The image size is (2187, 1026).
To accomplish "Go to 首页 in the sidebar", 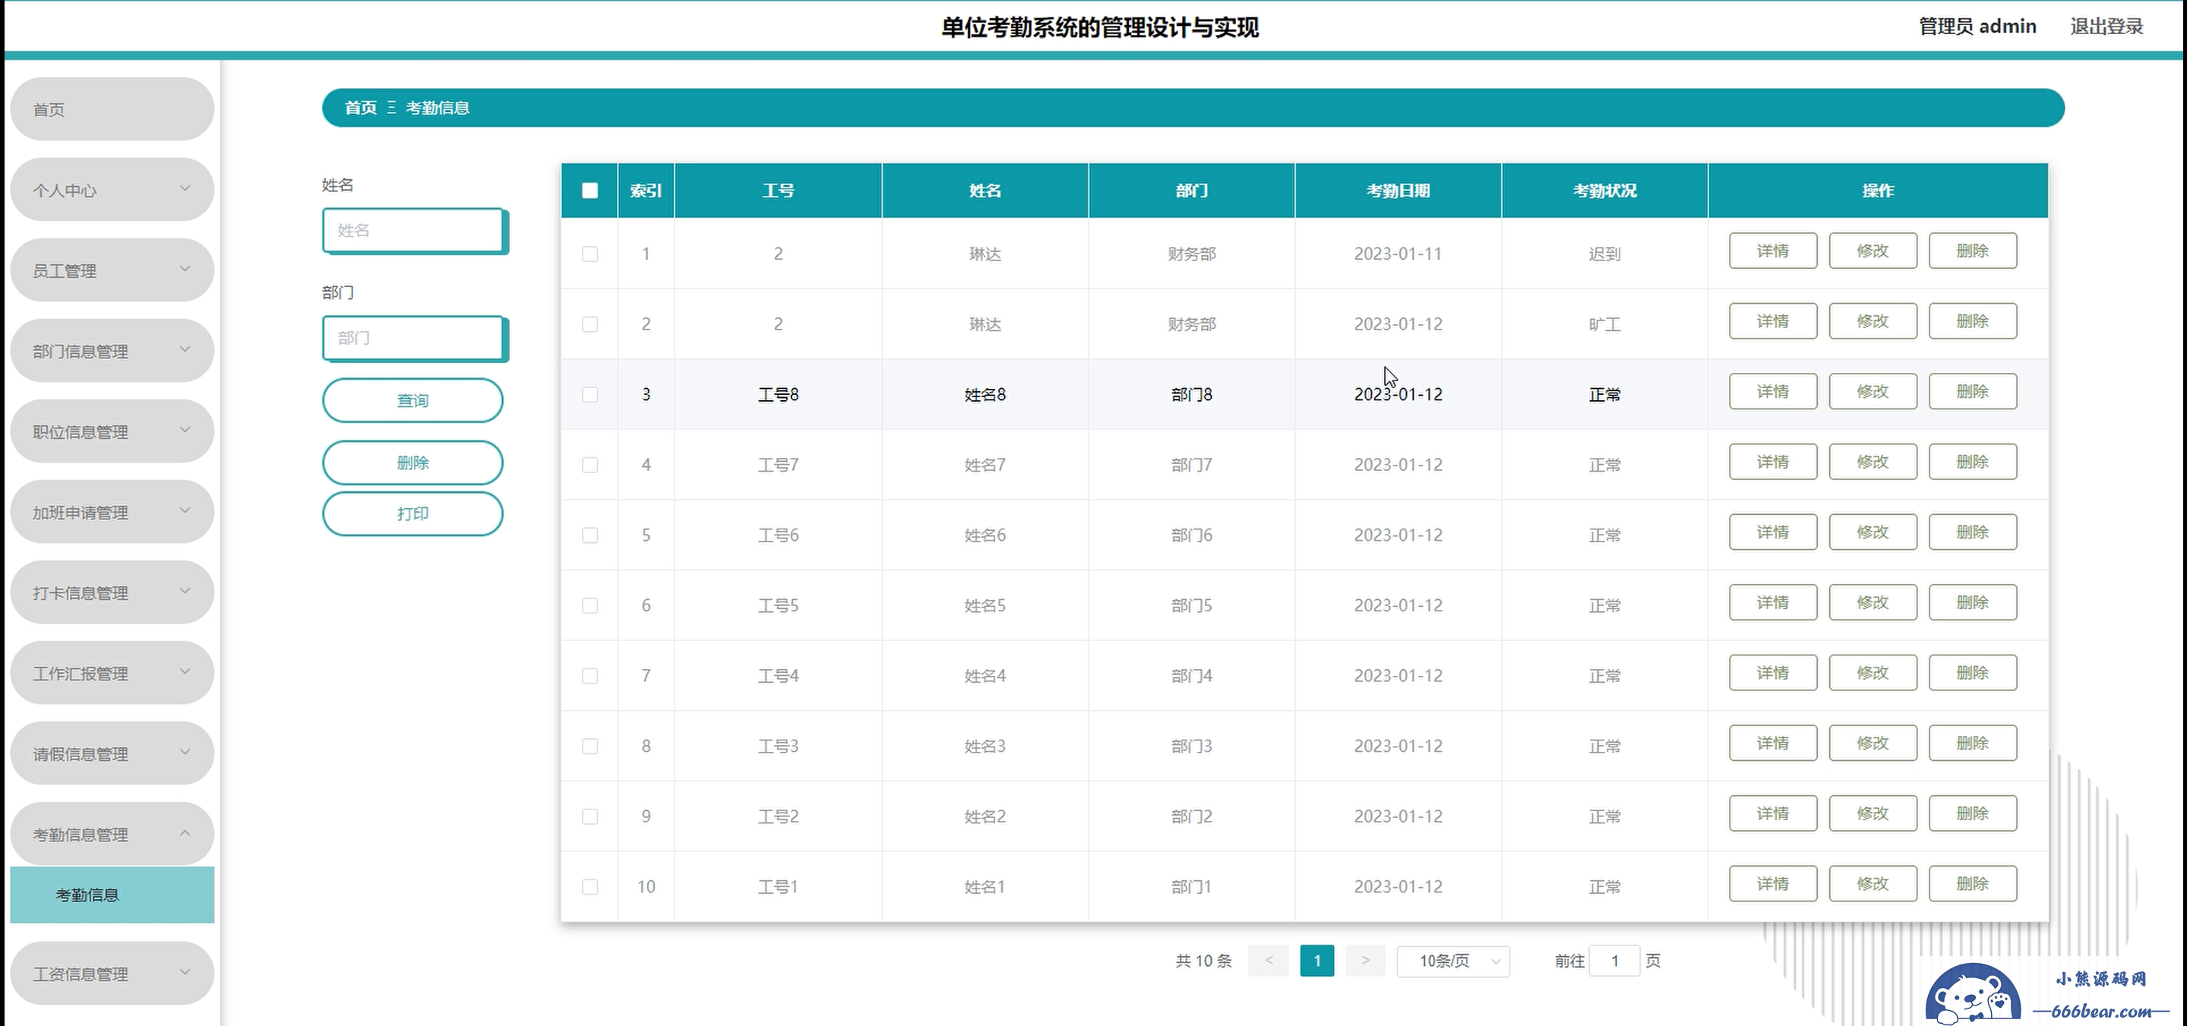I will [x=112, y=109].
